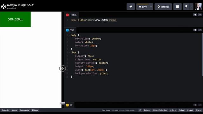
Task: Save the pen
Action: pyautogui.click(x=142, y=7)
